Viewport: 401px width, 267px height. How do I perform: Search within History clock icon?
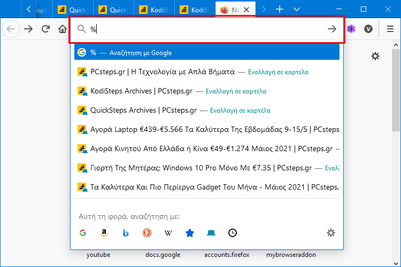pos(233,233)
